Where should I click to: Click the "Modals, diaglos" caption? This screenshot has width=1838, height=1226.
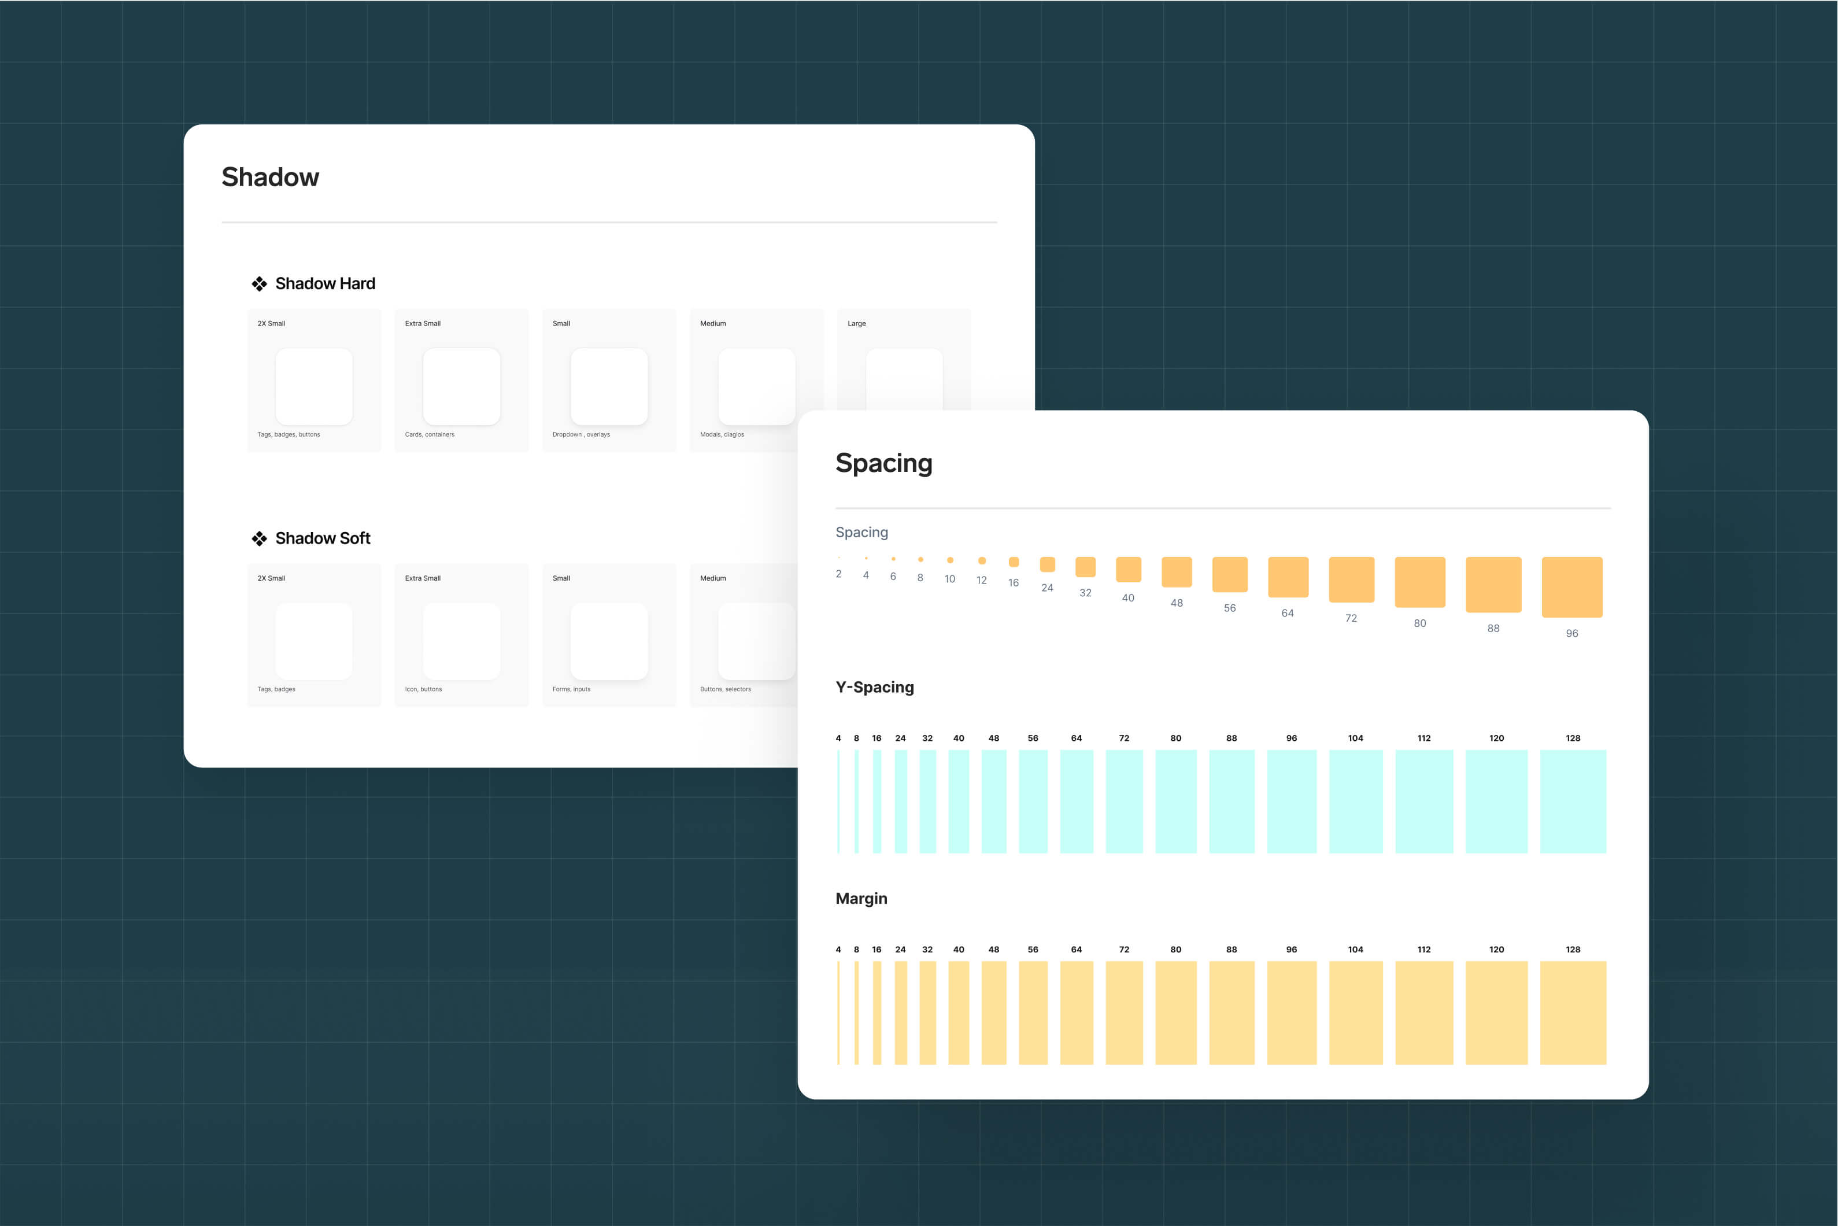[x=722, y=435]
